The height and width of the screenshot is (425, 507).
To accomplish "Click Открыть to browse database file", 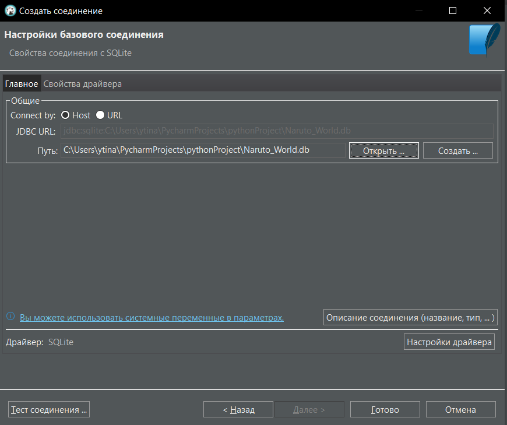I will (384, 151).
